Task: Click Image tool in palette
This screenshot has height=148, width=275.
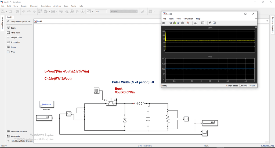Action: coord(12,47)
